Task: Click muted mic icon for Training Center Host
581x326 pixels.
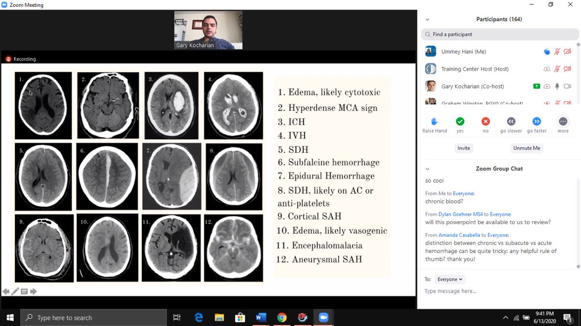Action: 557,69
